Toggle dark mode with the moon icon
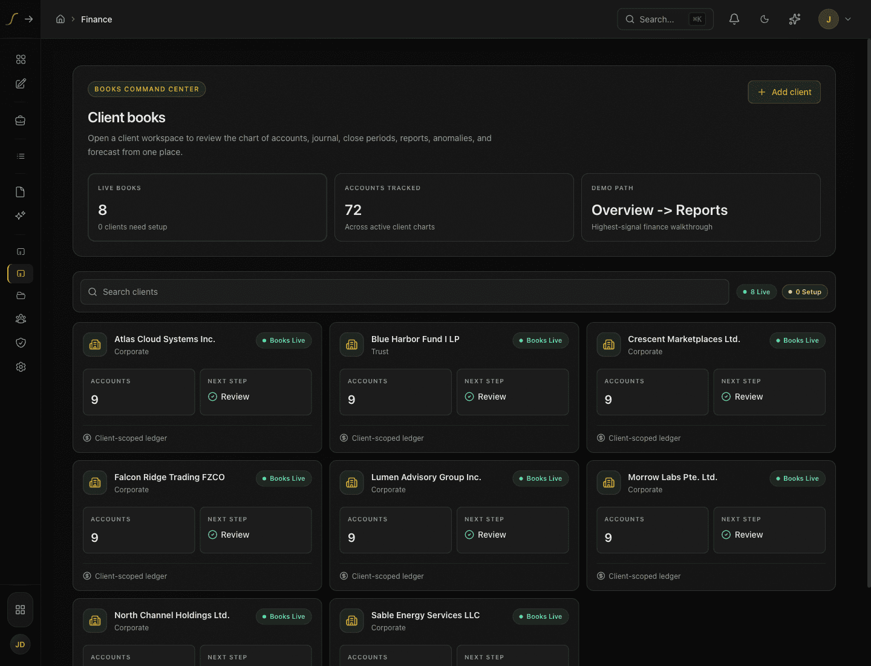Screen dimensions: 871x666 (765, 19)
